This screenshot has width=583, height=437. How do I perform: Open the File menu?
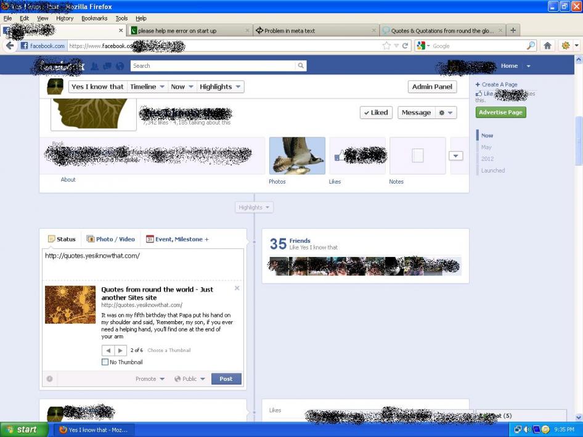(7, 18)
